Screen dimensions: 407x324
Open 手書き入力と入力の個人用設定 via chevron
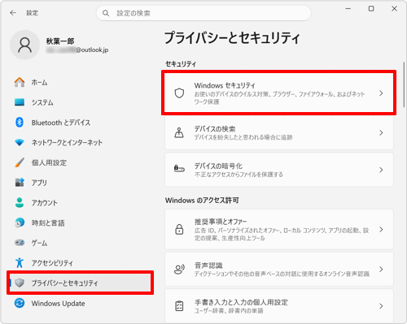[381, 306]
